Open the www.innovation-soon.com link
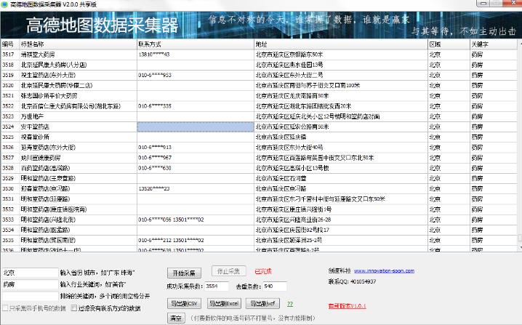Screen dimensions: 522x325 (384, 270)
